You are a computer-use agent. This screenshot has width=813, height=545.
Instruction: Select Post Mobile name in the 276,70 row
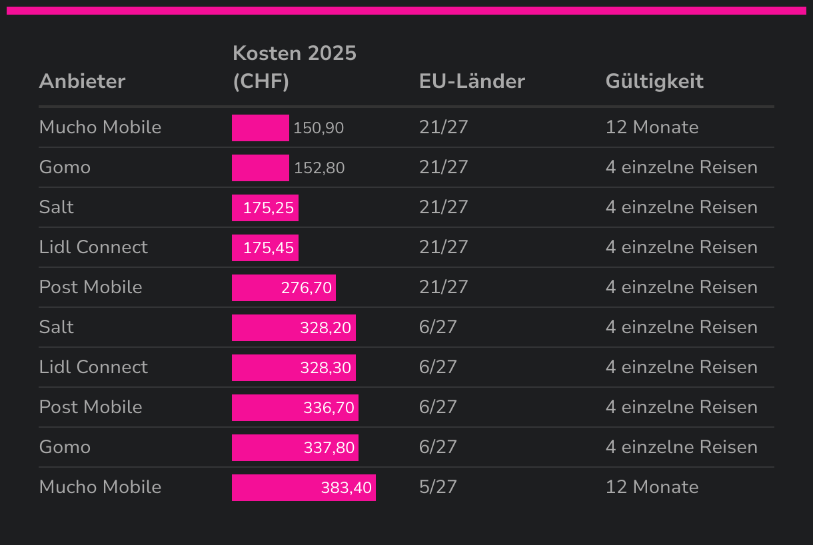pyautogui.click(x=91, y=287)
